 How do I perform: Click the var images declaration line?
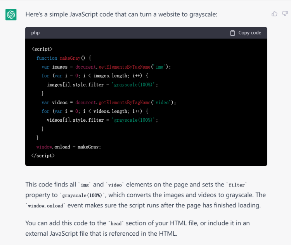coord(106,67)
